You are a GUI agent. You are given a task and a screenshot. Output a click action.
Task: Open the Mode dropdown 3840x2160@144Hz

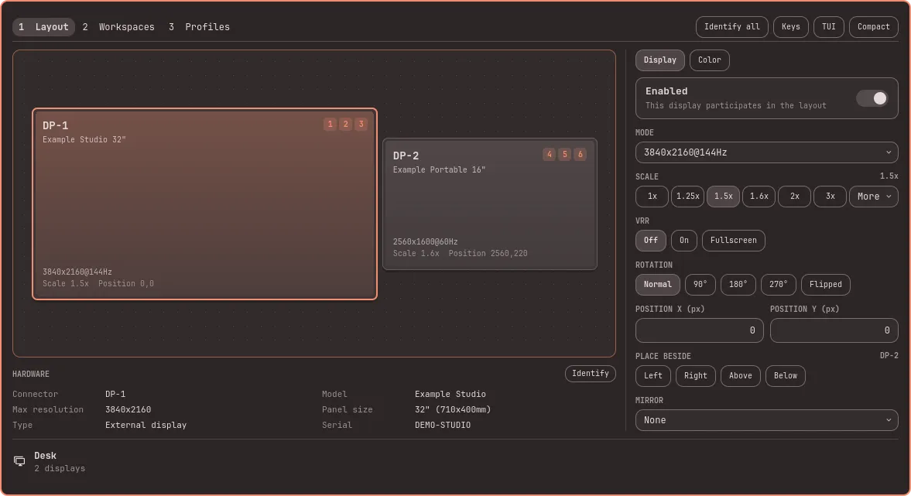[767, 152]
